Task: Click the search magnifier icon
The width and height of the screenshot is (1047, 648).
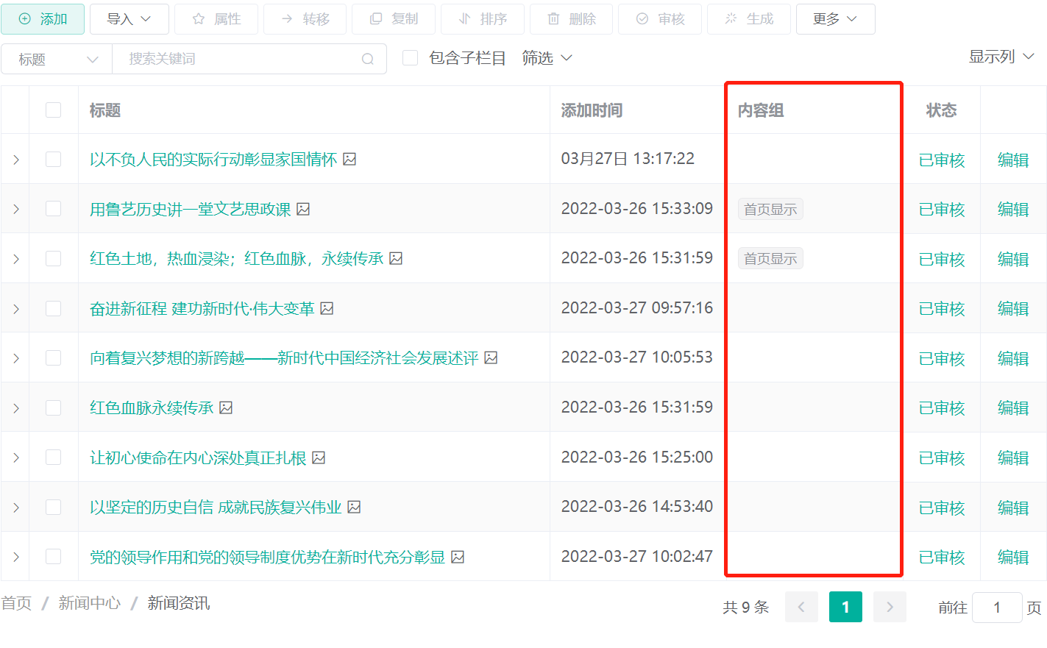Action: pyautogui.click(x=368, y=60)
